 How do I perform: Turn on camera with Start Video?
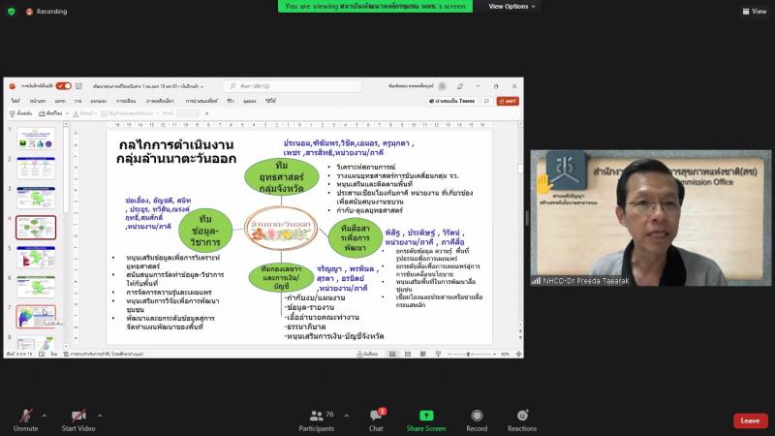(x=78, y=420)
